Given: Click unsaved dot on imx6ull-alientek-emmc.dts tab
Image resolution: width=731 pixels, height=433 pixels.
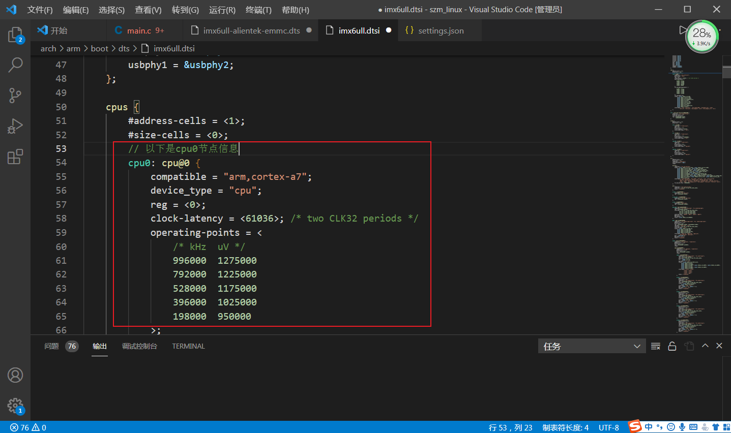Looking at the screenshot, I should (309, 30).
